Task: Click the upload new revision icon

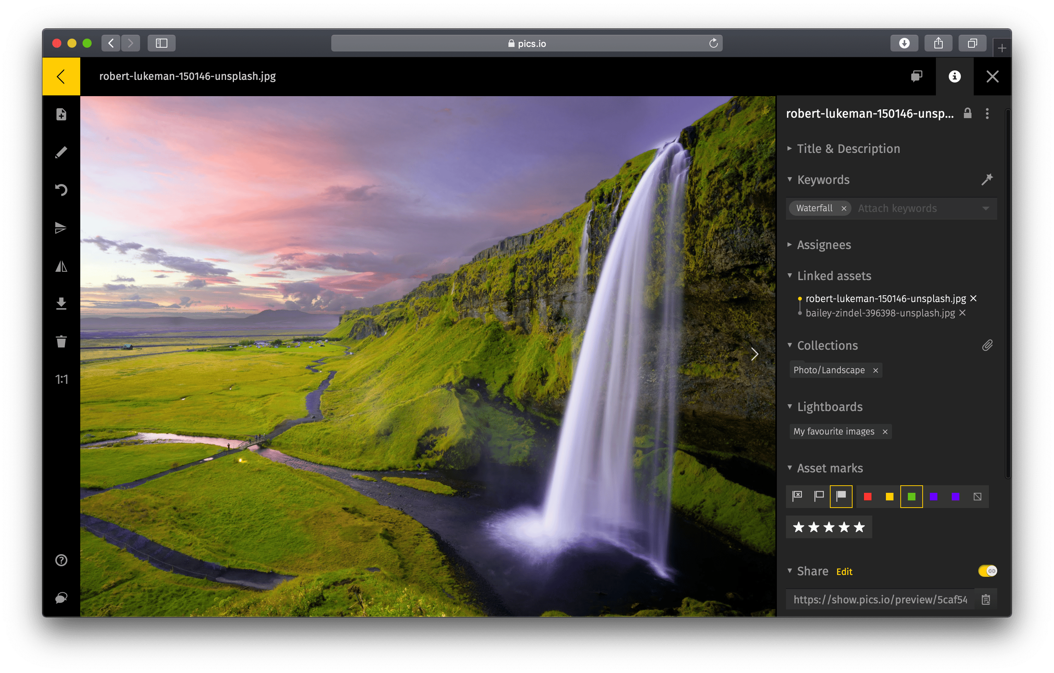Action: (61, 114)
